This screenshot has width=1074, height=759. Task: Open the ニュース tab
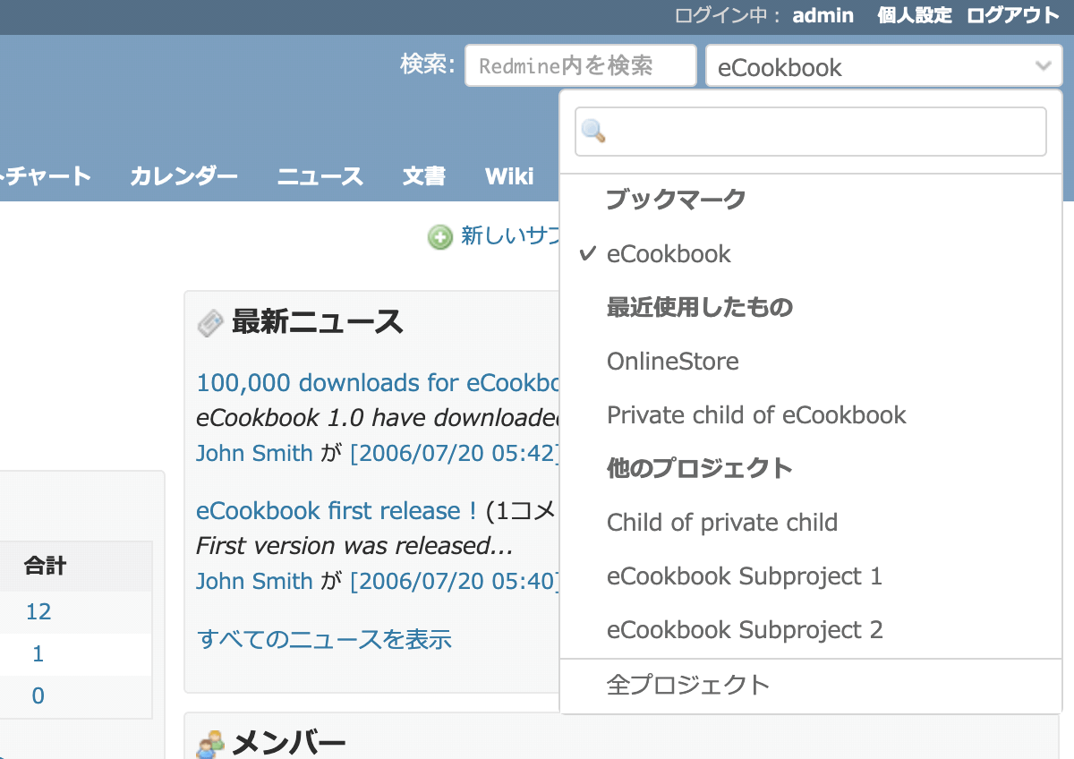[x=320, y=175]
